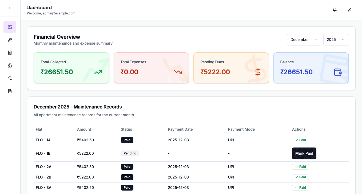Toggle the Paid status for FLO - 2A
362x194 pixels.
pos(300,167)
